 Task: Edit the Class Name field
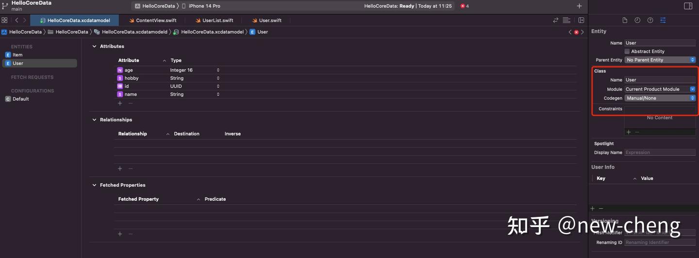coord(660,80)
